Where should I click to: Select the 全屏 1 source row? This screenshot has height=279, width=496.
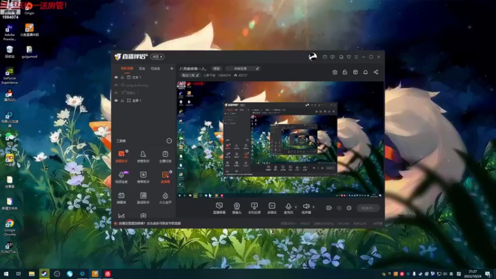click(144, 100)
